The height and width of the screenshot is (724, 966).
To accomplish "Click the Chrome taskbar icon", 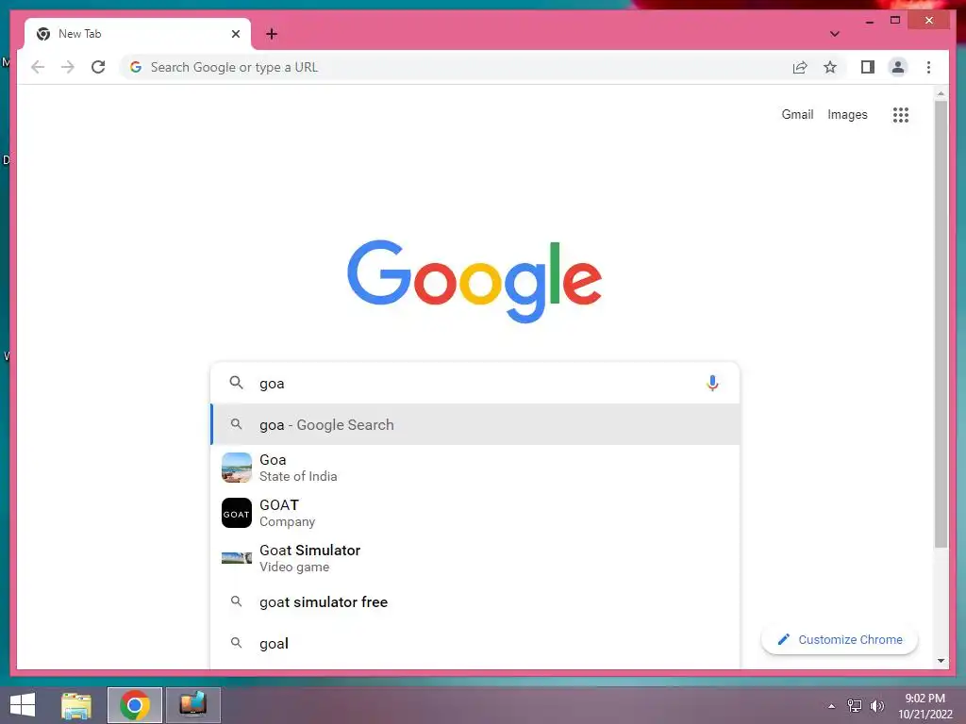I will (134, 705).
